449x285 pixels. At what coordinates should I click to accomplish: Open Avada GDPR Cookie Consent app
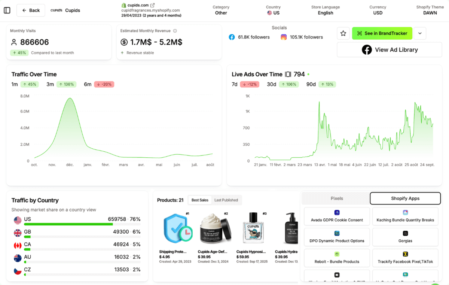(337, 216)
